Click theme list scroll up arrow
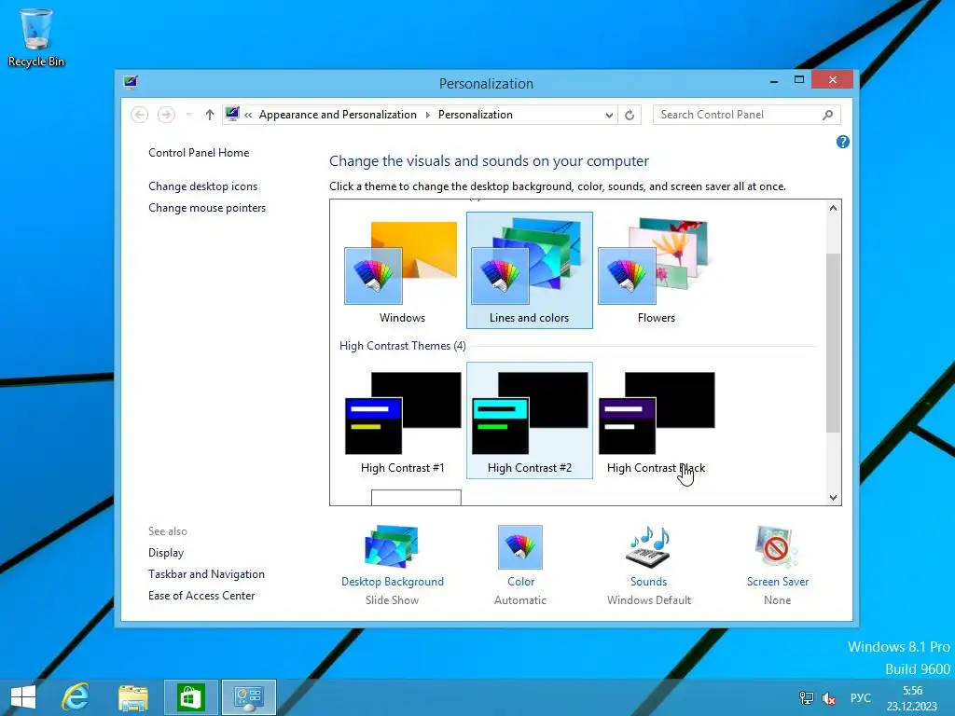The width and height of the screenshot is (955, 716). 833,208
